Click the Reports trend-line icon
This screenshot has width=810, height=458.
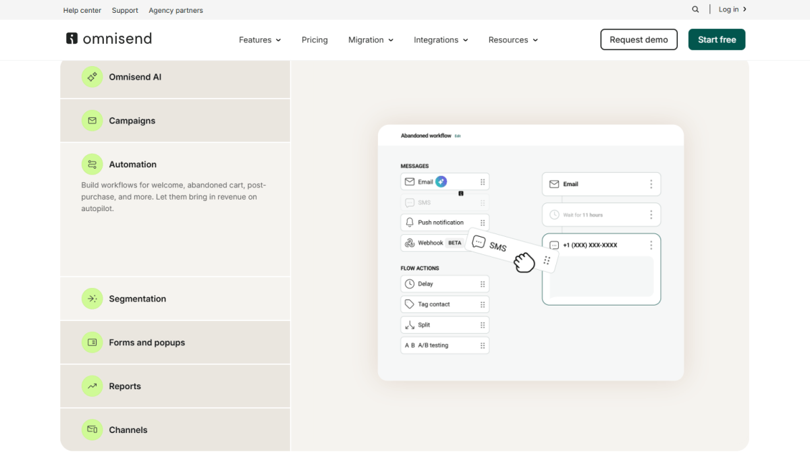92,386
